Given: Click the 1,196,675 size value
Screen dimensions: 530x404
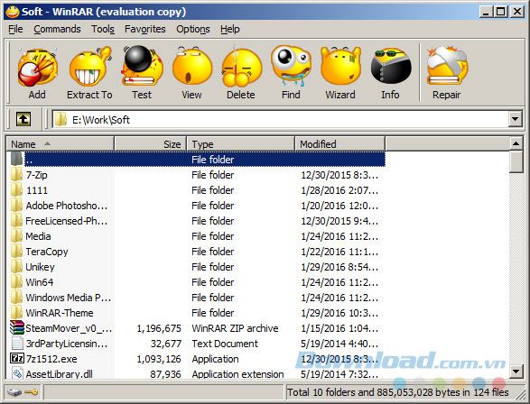Looking at the screenshot, I should coord(159,328).
